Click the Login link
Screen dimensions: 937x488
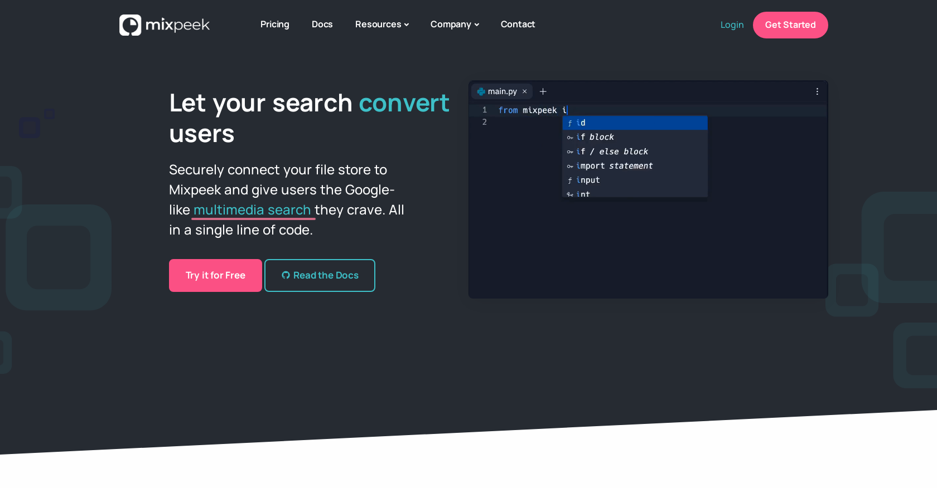(732, 25)
